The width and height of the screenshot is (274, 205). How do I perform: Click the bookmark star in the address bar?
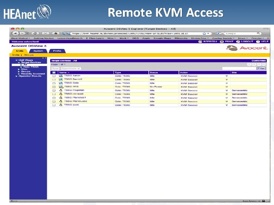tap(204, 33)
